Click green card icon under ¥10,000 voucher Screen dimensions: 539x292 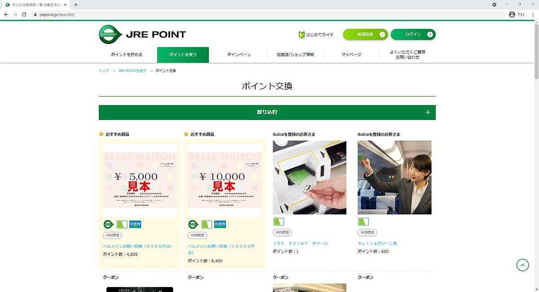pos(207,224)
